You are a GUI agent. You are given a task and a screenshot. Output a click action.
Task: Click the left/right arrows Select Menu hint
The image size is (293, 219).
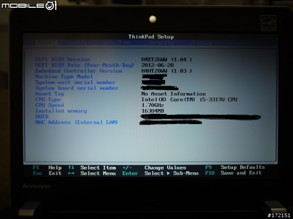pos(92,173)
